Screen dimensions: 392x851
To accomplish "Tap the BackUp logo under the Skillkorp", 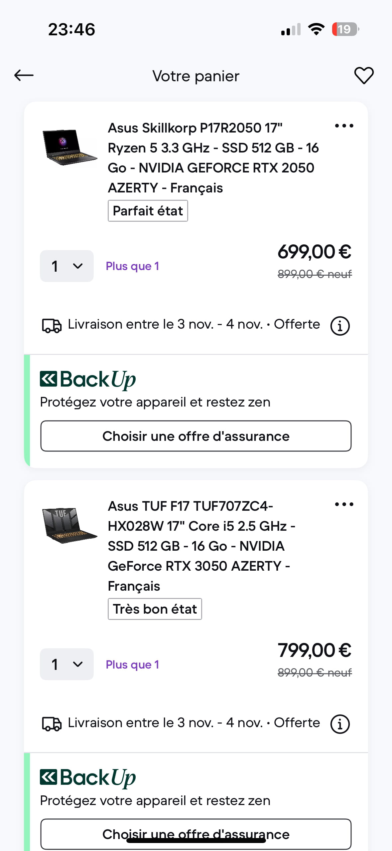I will click(88, 380).
